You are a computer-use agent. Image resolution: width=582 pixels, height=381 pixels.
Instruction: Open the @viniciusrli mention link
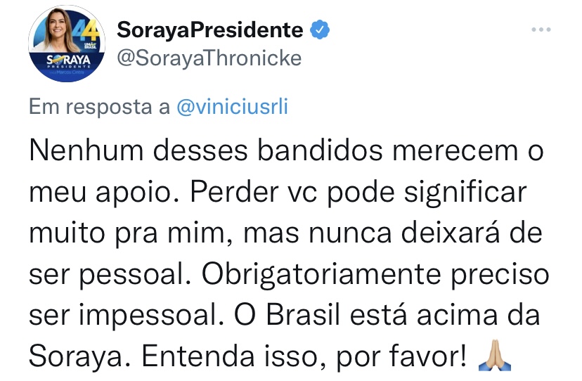(x=233, y=107)
